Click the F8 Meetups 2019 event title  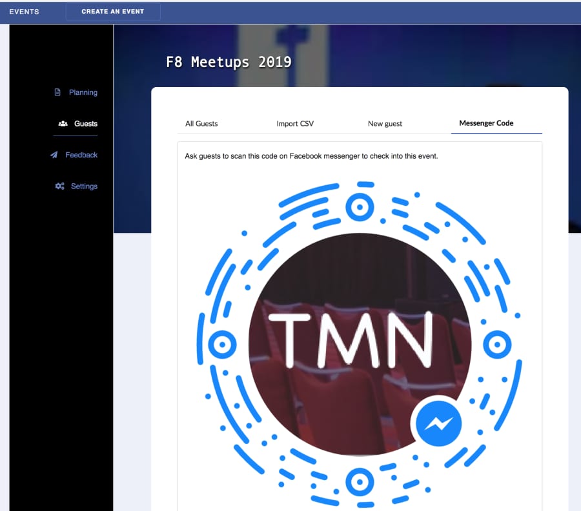[x=229, y=62]
